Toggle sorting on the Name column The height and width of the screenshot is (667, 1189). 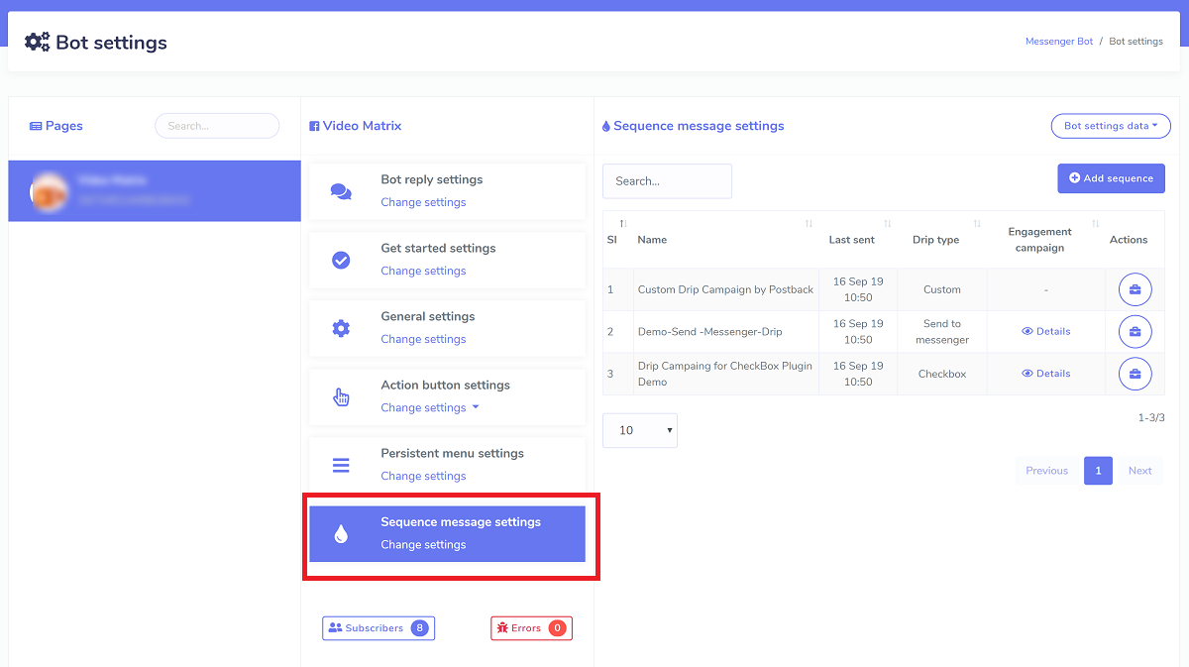(x=807, y=224)
